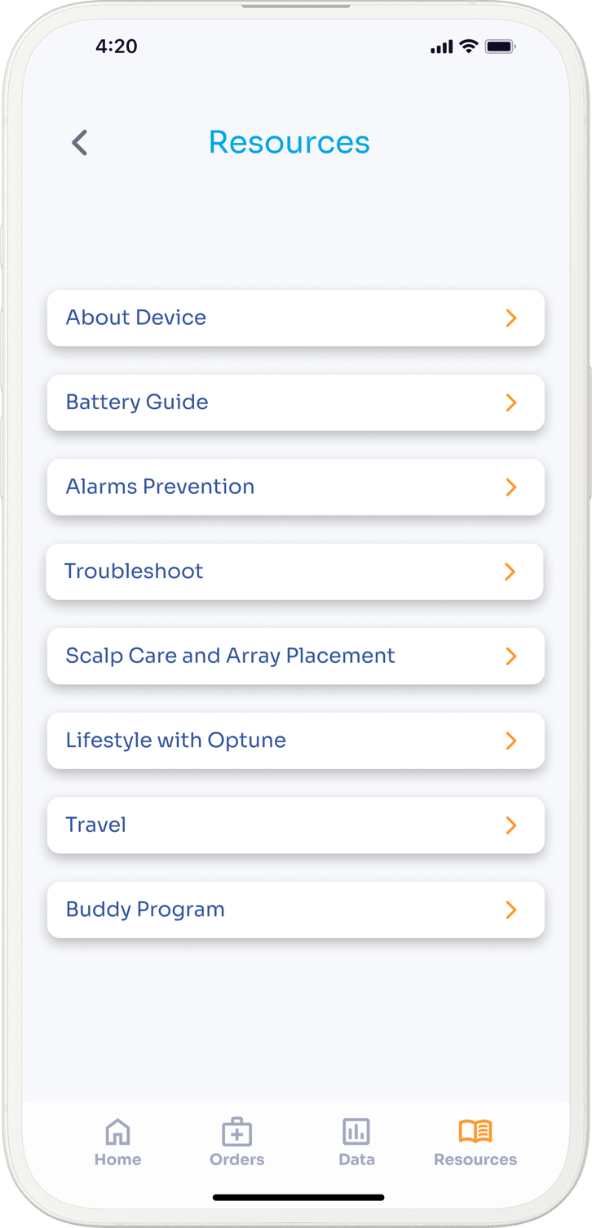Open the Orders medical kit icon
Screen dimensions: 592x1228
point(236,1132)
